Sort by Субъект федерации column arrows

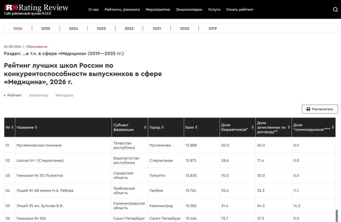point(145,127)
